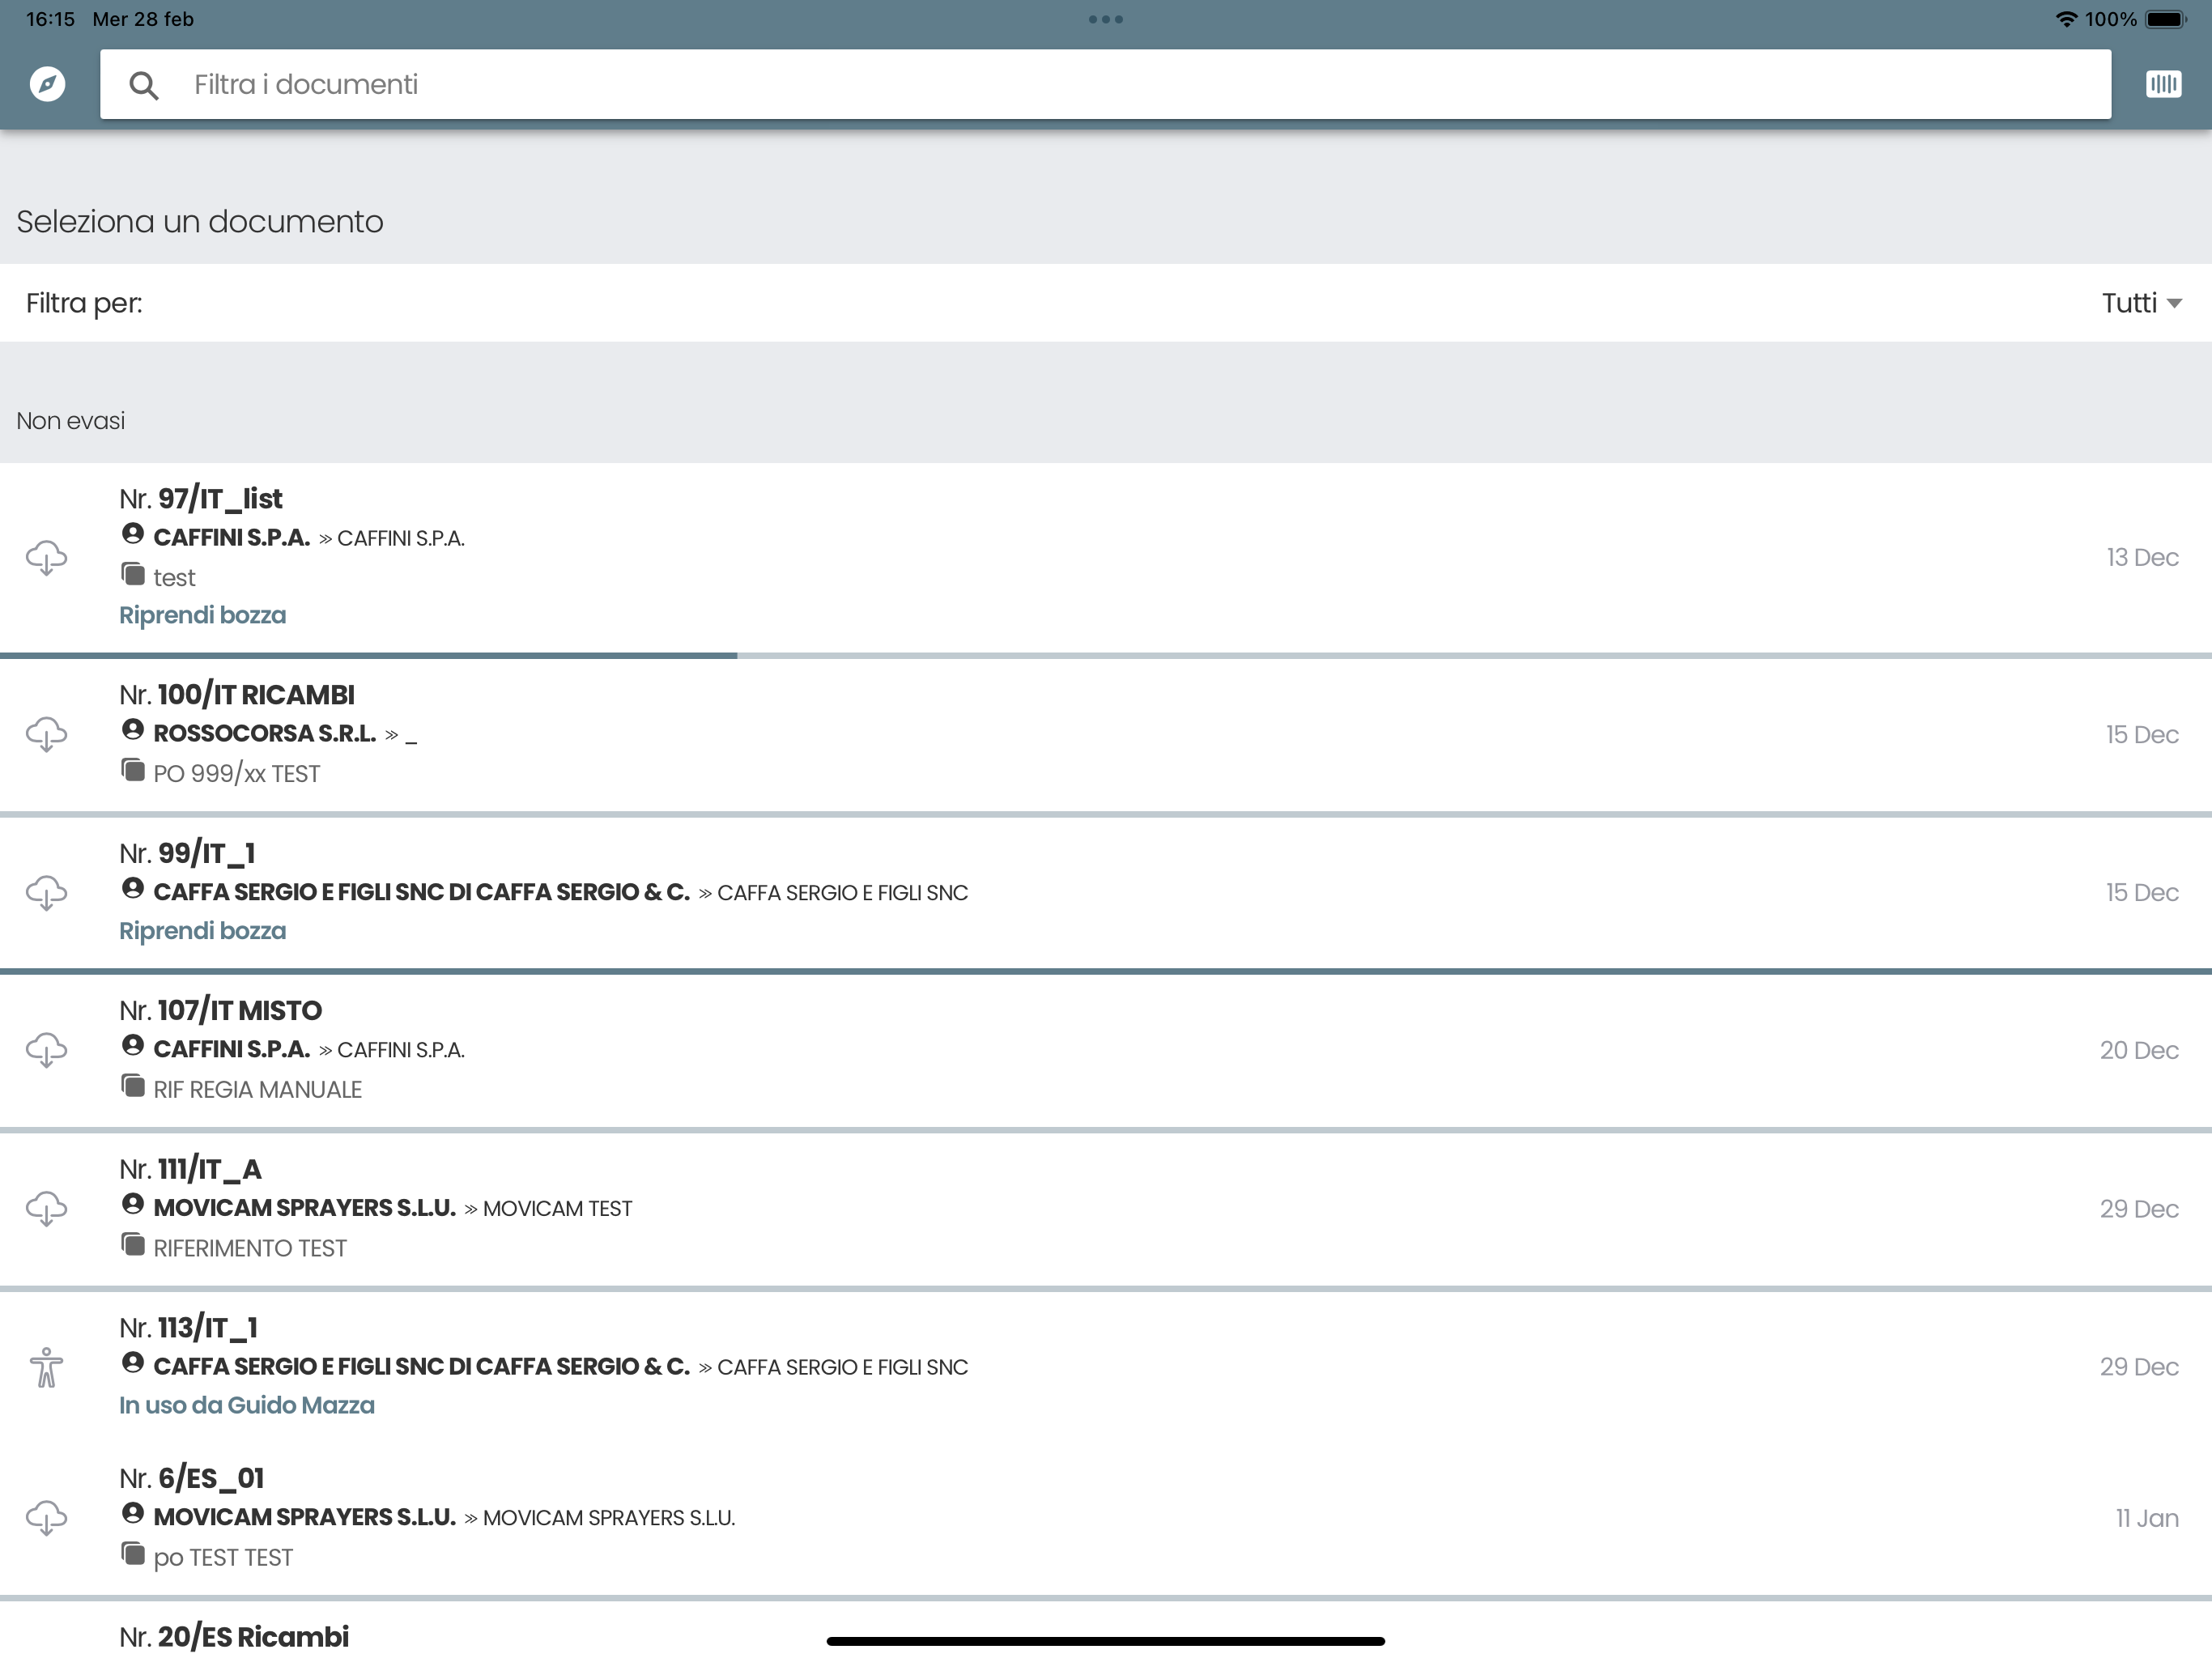Click the search magnifier icon
The height and width of the screenshot is (1658, 2212).
[x=144, y=85]
